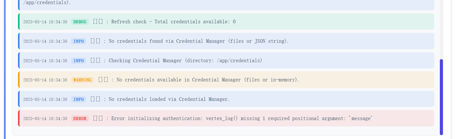Click the empty brackets in the ERROR entry
Viewport: 455px width, 139px height.
click(x=98, y=118)
